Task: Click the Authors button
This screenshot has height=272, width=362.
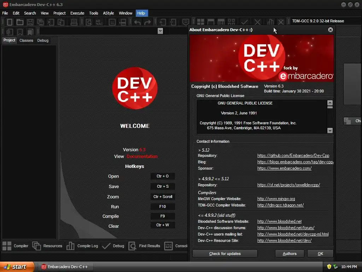Action: (x=290, y=254)
